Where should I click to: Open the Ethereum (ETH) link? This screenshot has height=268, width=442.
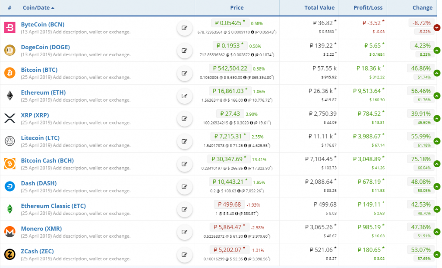(43, 93)
